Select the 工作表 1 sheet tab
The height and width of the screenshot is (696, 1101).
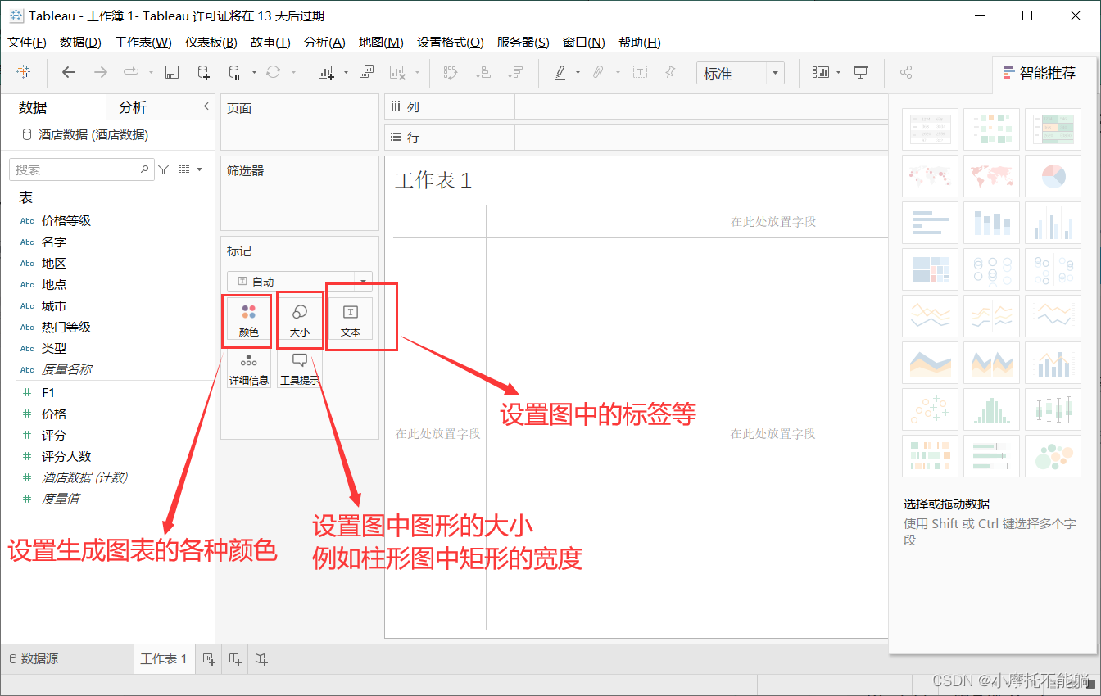[164, 658]
